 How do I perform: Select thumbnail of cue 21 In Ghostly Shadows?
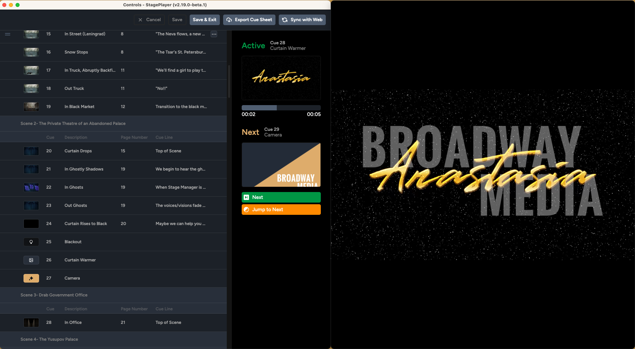click(31, 169)
